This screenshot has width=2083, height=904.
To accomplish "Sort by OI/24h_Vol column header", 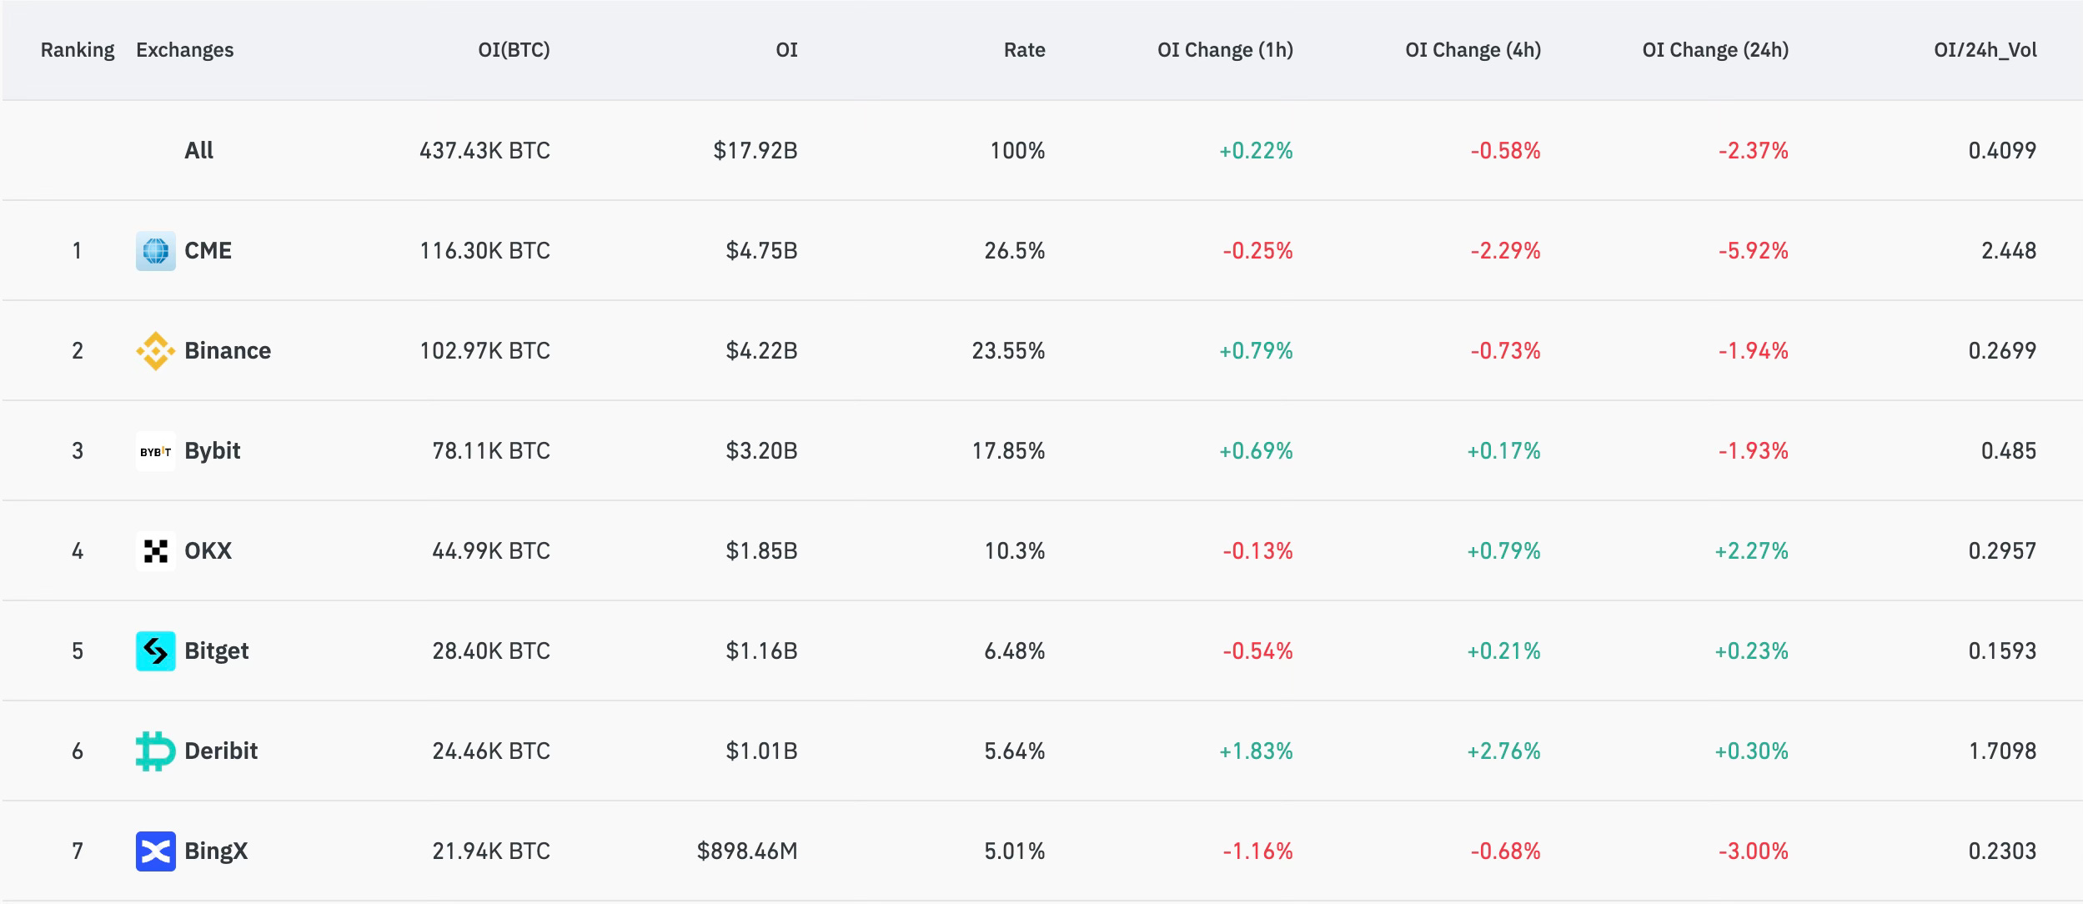I will click(1985, 50).
